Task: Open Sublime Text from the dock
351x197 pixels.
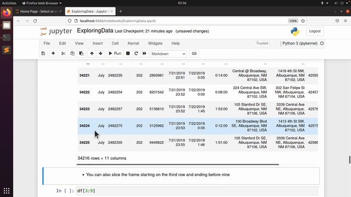Action: click(x=7, y=50)
